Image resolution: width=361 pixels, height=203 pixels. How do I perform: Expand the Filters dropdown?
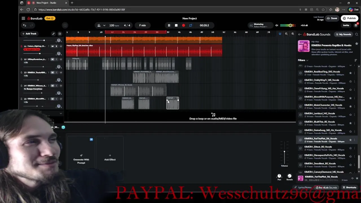click(x=303, y=60)
